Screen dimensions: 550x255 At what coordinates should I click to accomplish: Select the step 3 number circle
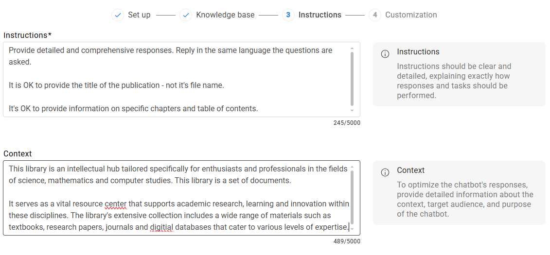[x=288, y=15]
